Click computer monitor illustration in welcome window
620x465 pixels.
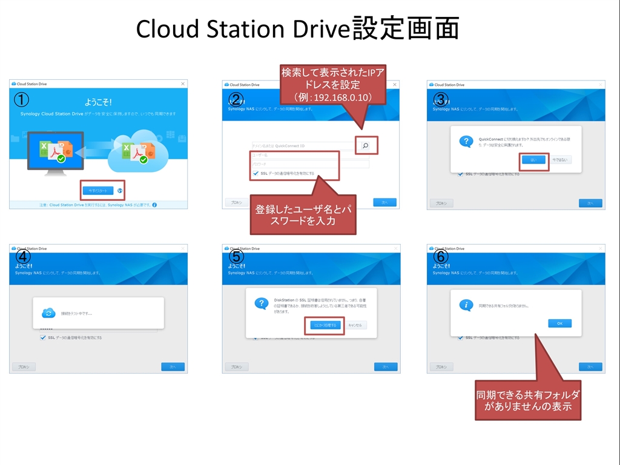pos(55,153)
